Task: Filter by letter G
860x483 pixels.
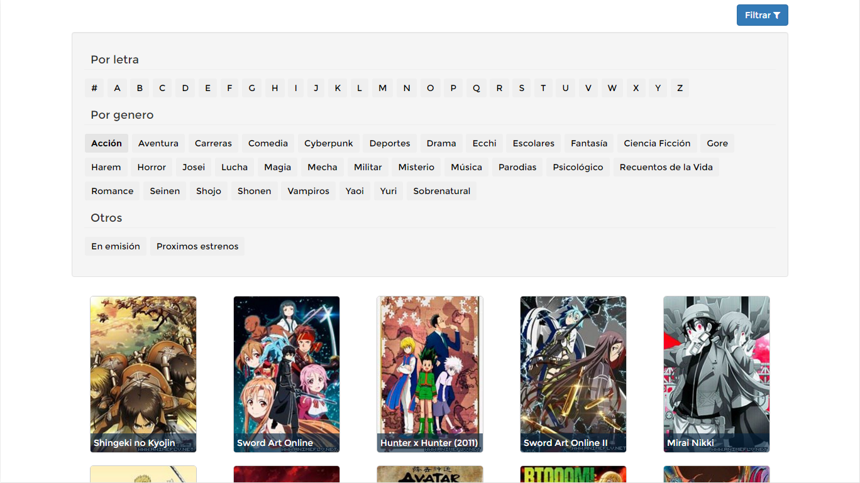Action: coord(252,88)
